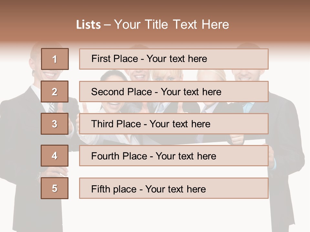Click the number 2 box
Image resolution: width=310 pixels, height=232 pixels.
point(55,92)
